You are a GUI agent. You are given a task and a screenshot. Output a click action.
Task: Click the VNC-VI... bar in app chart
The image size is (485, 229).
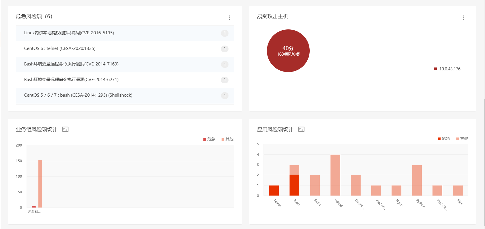point(376,191)
